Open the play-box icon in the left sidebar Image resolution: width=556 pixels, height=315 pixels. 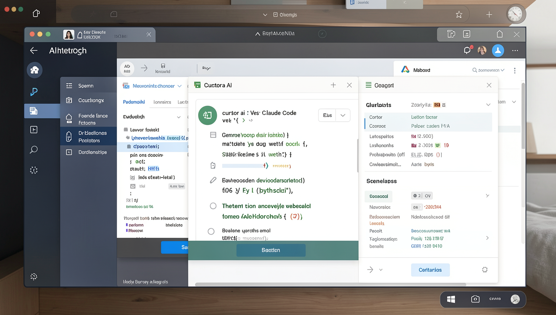click(x=34, y=130)
